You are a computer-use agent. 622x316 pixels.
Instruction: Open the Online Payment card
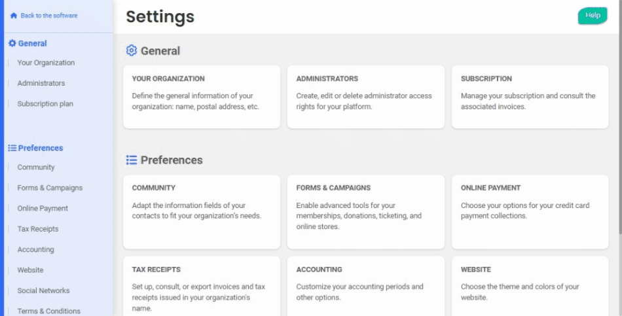(x=530, y=212)
